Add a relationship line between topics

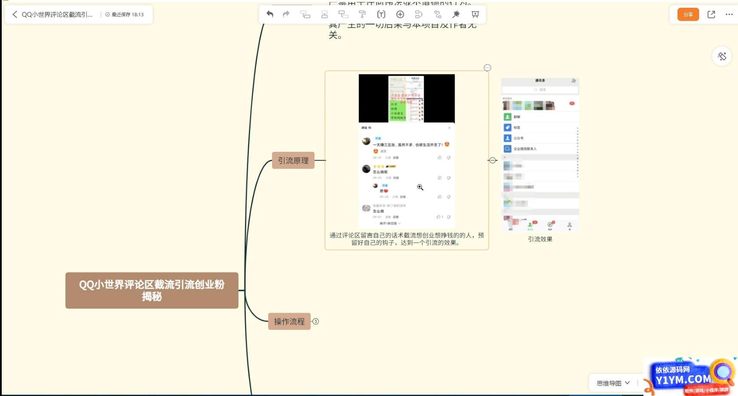[x=438, y=14]
